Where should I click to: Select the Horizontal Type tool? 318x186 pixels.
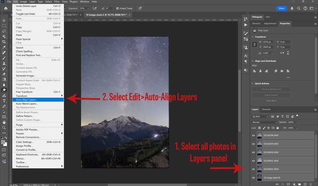pos(4,101)
